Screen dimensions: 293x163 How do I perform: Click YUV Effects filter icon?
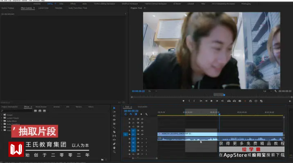(x=44, y=111)
